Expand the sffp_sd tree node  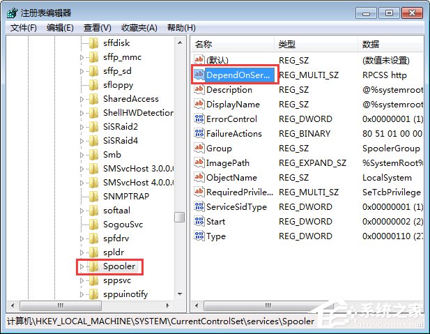pos(82,71)
